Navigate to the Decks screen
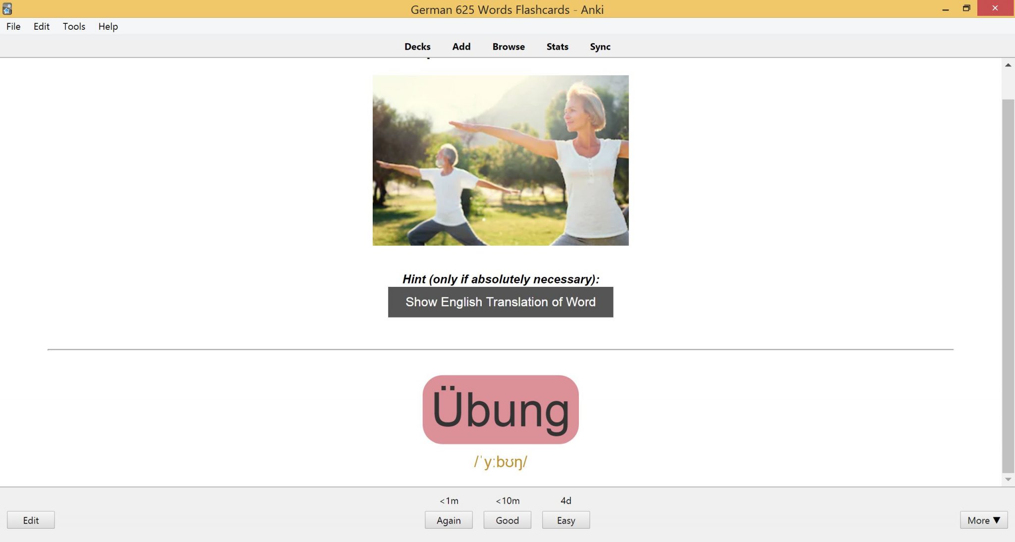The image size is (1015, 542). 417,46
